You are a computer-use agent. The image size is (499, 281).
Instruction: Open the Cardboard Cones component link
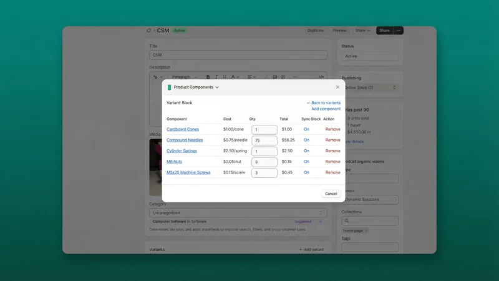point(183,129)
